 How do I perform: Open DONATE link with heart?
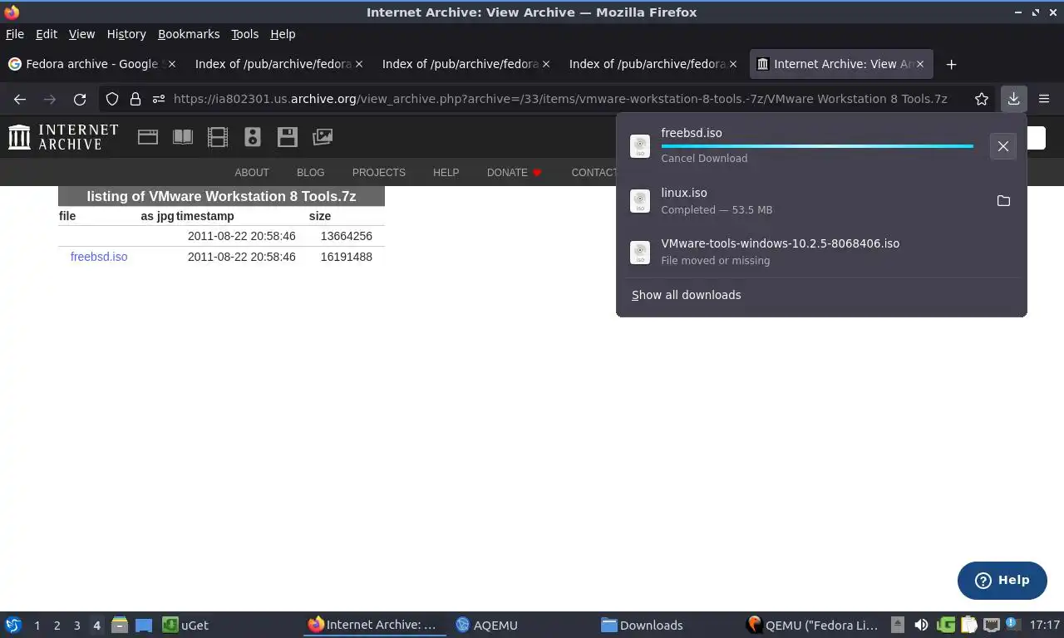click(x=515, y=173)
